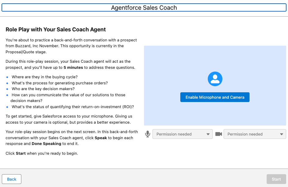Click 'Who are the key decision makers?'
This screenshot has width=288, height=187.
tap(43, 89)
